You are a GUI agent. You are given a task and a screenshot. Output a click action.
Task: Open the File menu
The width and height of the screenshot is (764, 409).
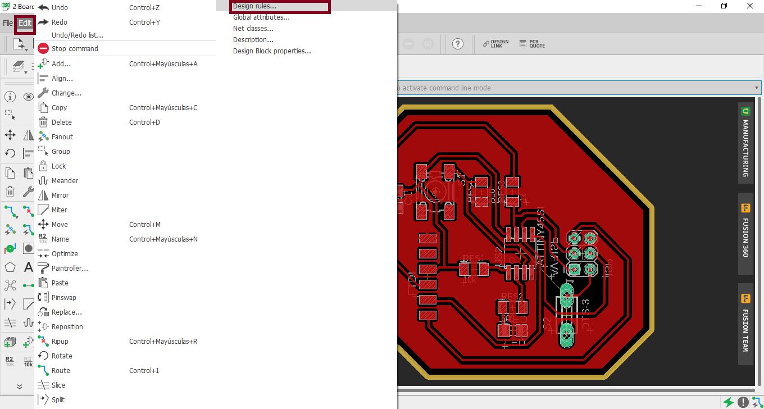click(7, 24)
